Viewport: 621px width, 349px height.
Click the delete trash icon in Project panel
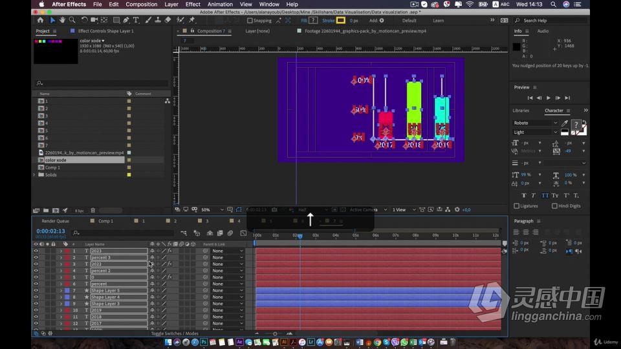pyautogui.click(x=93, y=211)
